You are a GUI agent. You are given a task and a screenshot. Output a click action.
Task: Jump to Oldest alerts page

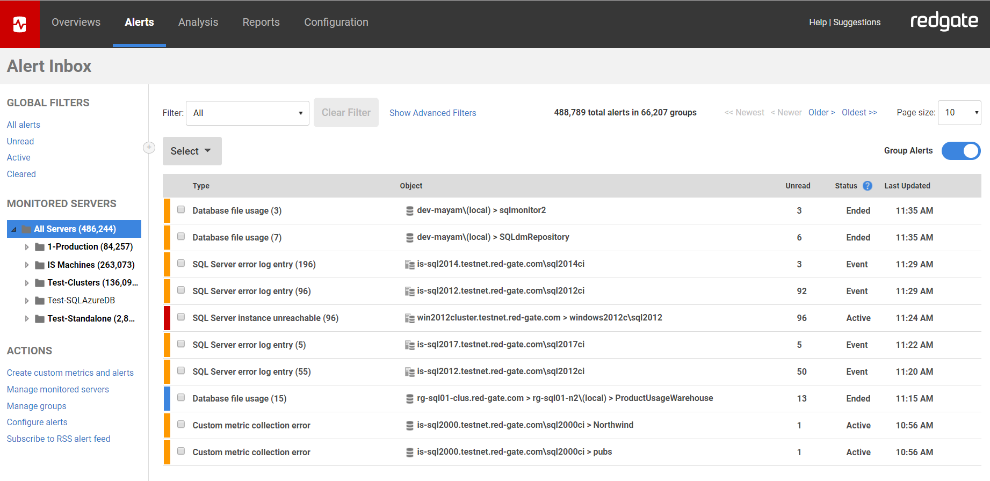(859, 113)
